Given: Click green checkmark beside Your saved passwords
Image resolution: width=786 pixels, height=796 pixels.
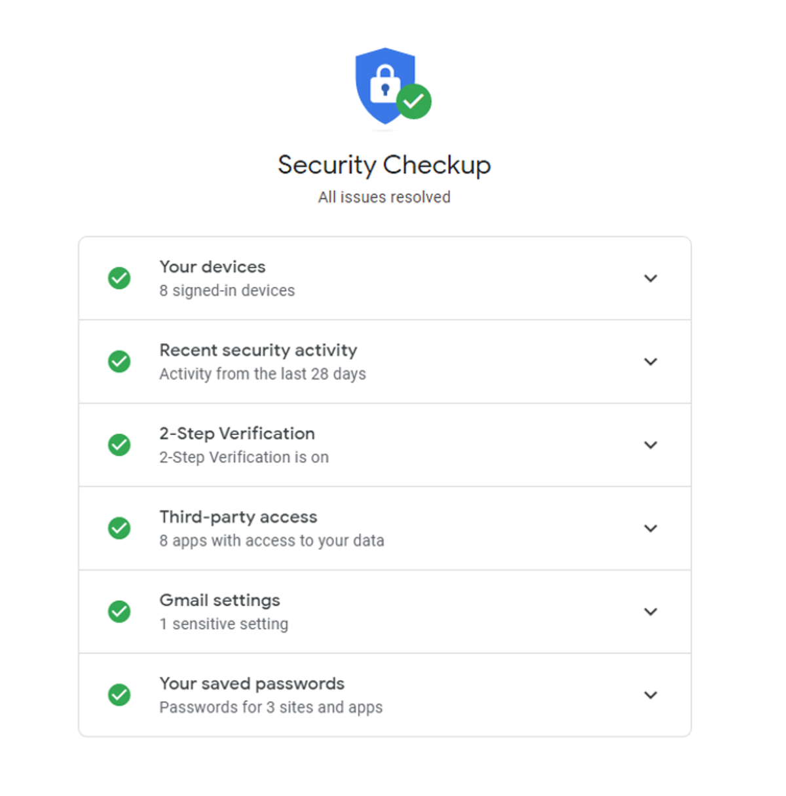Looking at the screenshot, I should click(x=119, y=694).
